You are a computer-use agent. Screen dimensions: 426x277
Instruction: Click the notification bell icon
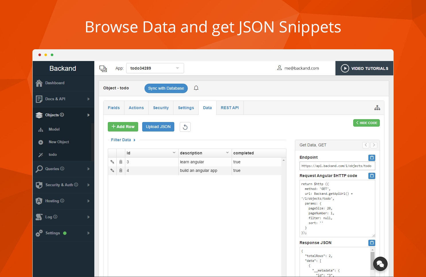tap(196, 88)
